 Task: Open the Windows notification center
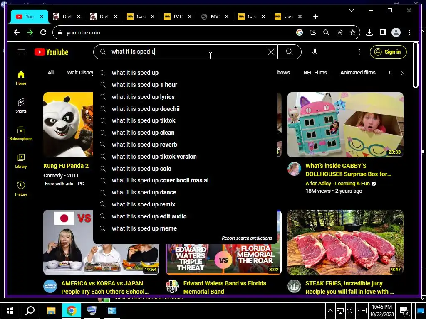pos(404,311)
